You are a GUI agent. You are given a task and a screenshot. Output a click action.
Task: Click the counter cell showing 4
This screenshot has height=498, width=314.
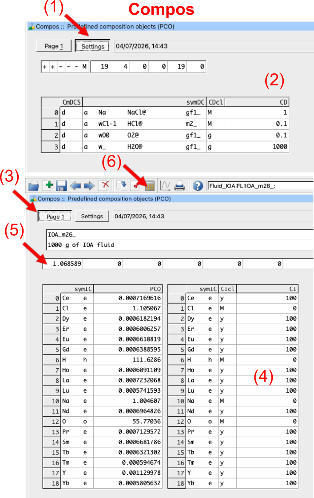[120, 67]
